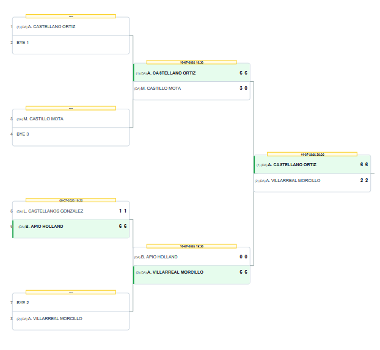
Task: Click 6 6 score of A. VILLARREAL MORCILLO over APIO HOLLAND
Action: click(x=243, y=272)
